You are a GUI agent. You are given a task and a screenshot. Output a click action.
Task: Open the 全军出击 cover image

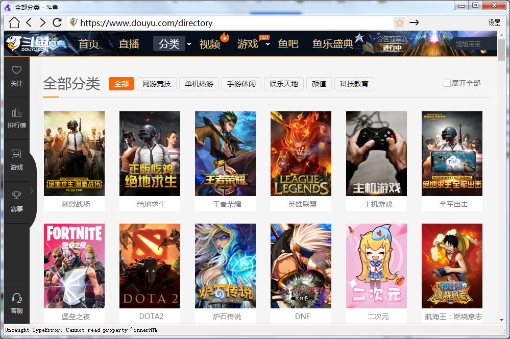click(x=452, y=154)
